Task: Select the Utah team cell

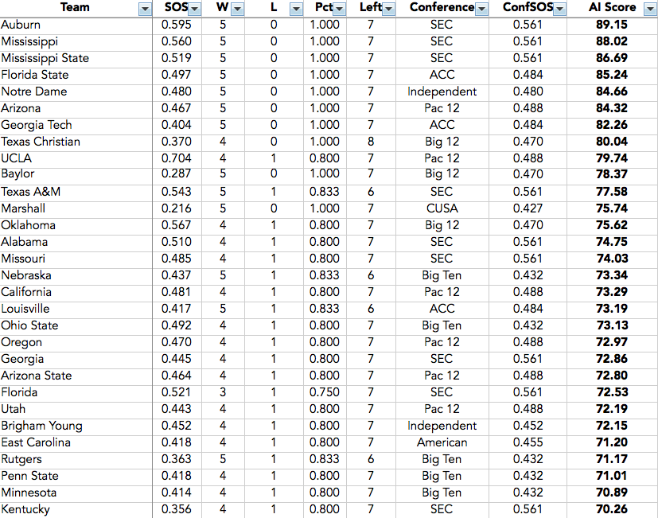Action: tap(76, 409)
